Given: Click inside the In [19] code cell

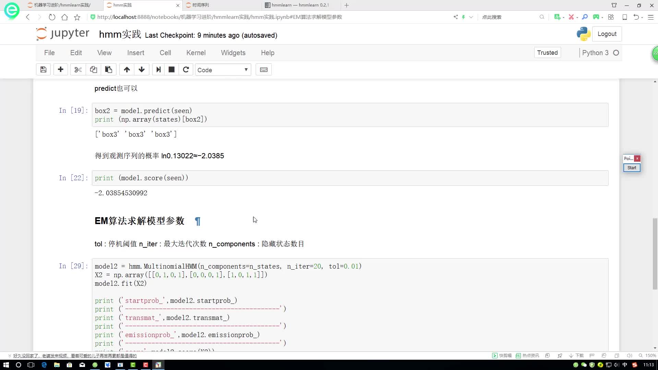Looking at the screenshot, I should (350, 115).
